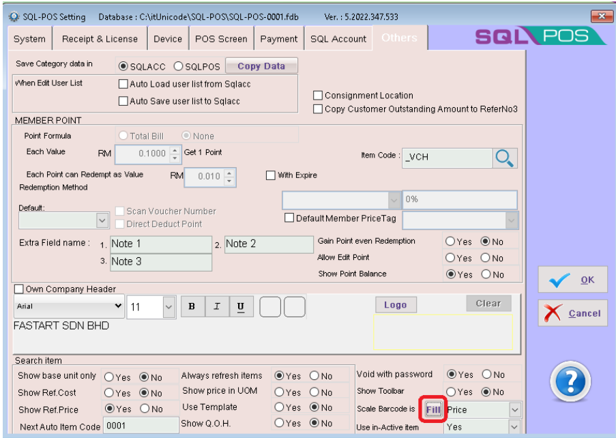This screenshot has height=438, width=616.
Task: Switch to the Receipt & License tab
Action: point(100,39)
